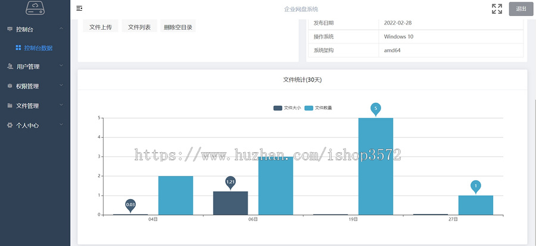
Task: Enter fullscreen with the expand arrows icon
Action: [x=497, y=9]
